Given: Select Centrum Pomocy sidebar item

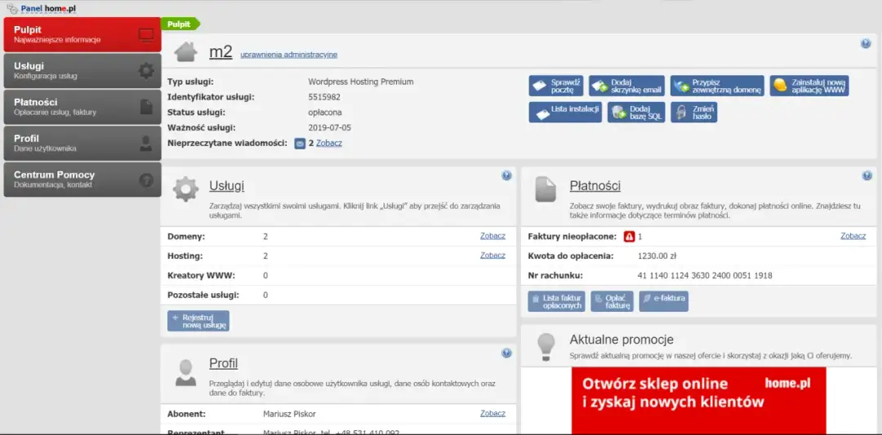Looking at the screenshot, I should [x=81, y=179].
